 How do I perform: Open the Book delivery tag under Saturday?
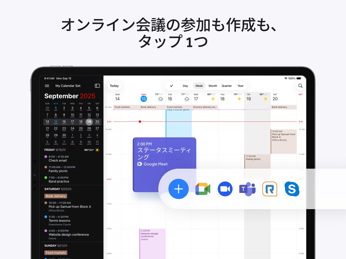(56, 196)
